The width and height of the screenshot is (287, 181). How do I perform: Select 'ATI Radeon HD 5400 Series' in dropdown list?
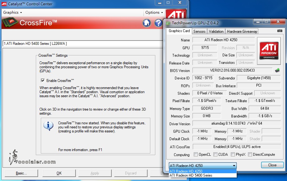pyautogui.click(x=203, y=175)
